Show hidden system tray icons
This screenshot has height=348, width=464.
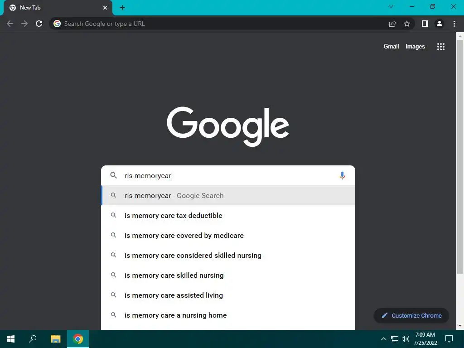point(383,339)
